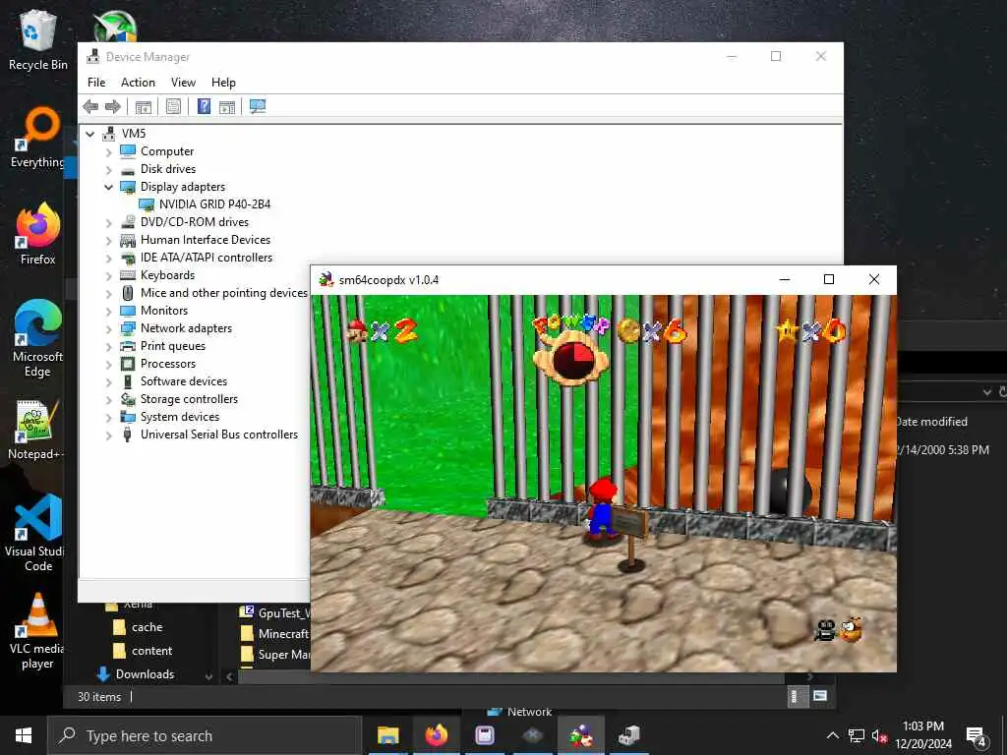Image resolution: width=1007 pixels, height=755 pixels.
Task: Select the Storage controllers entry
Action: click(x=189, y=399)
